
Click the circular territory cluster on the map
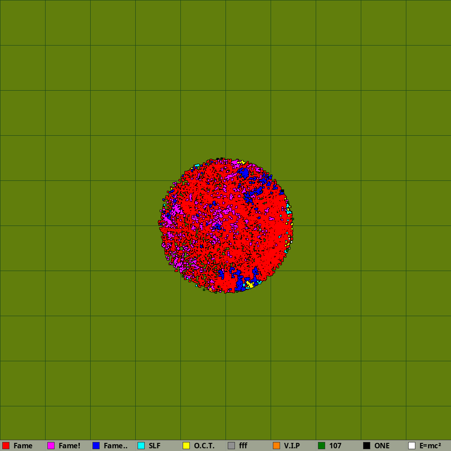[x=226, y=225]
